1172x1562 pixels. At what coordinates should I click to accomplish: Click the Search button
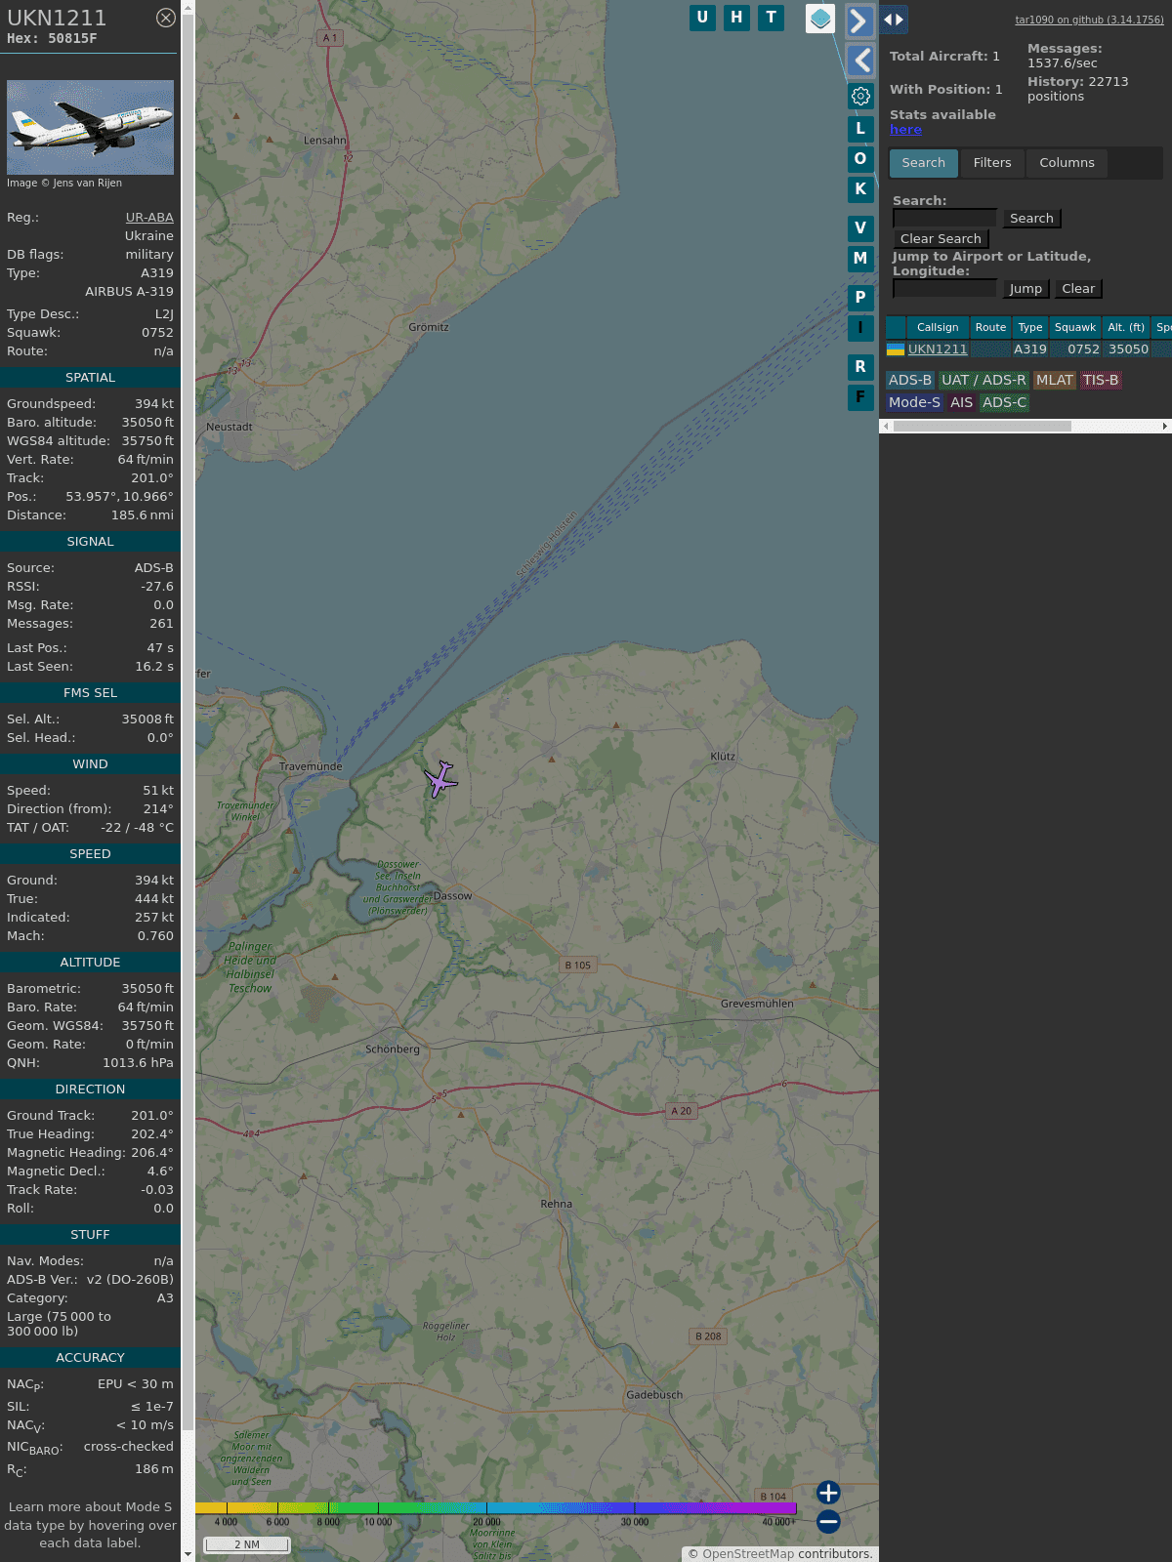(x=1031, y=219)
